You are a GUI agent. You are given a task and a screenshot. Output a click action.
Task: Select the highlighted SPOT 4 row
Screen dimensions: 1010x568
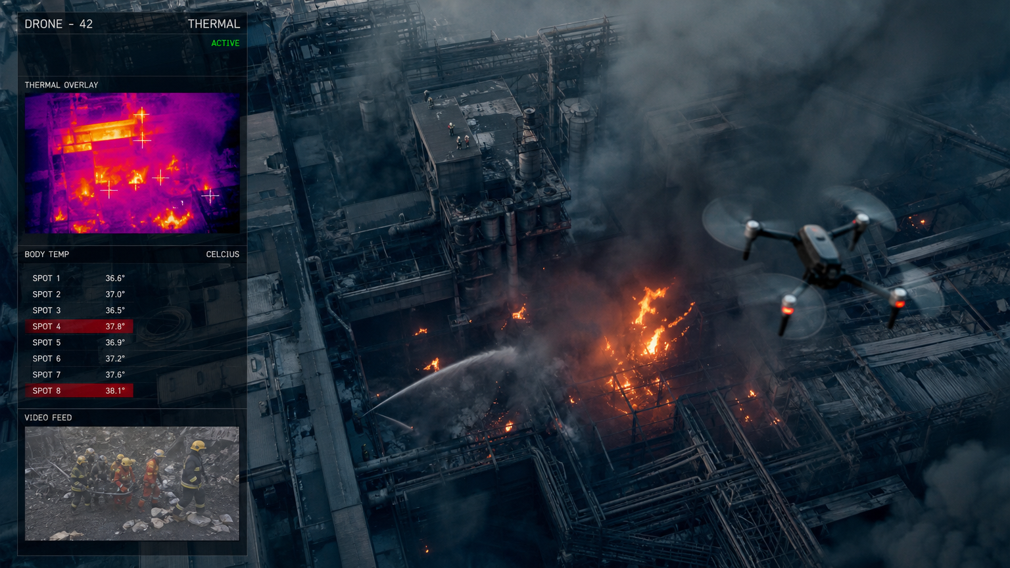[79, 326]
